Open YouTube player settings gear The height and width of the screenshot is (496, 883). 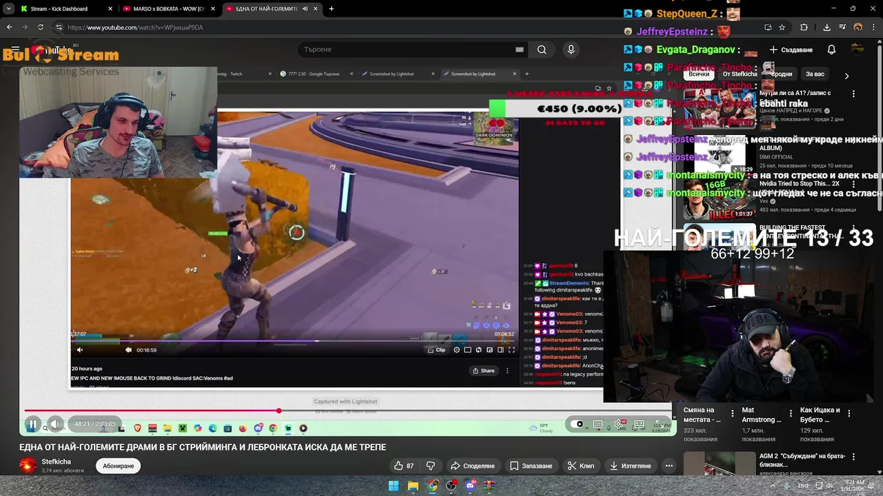tap(619, 424)
